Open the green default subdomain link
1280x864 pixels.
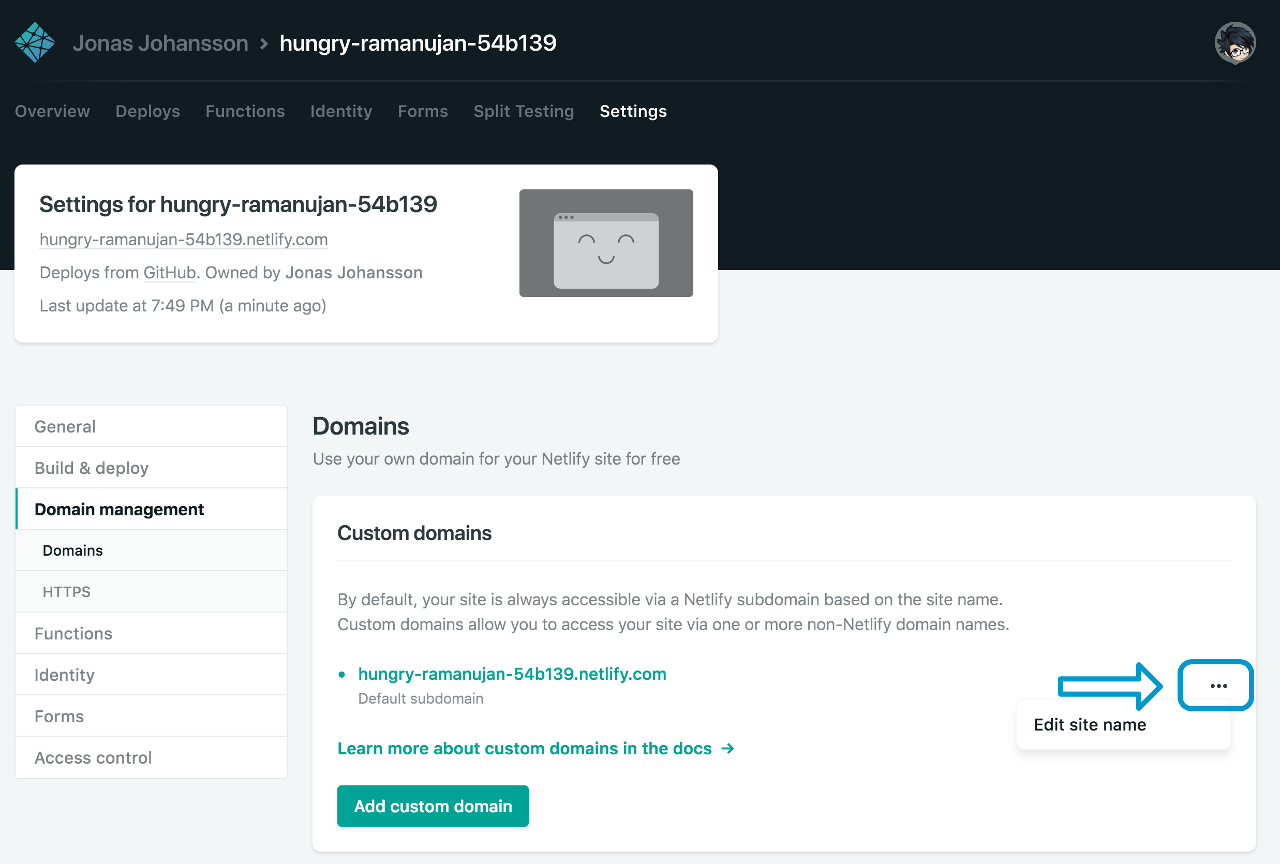coord(512,674)
